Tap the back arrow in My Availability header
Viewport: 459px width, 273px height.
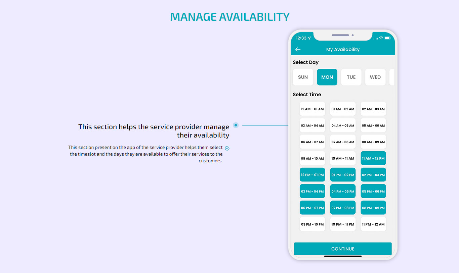[298, 49]
